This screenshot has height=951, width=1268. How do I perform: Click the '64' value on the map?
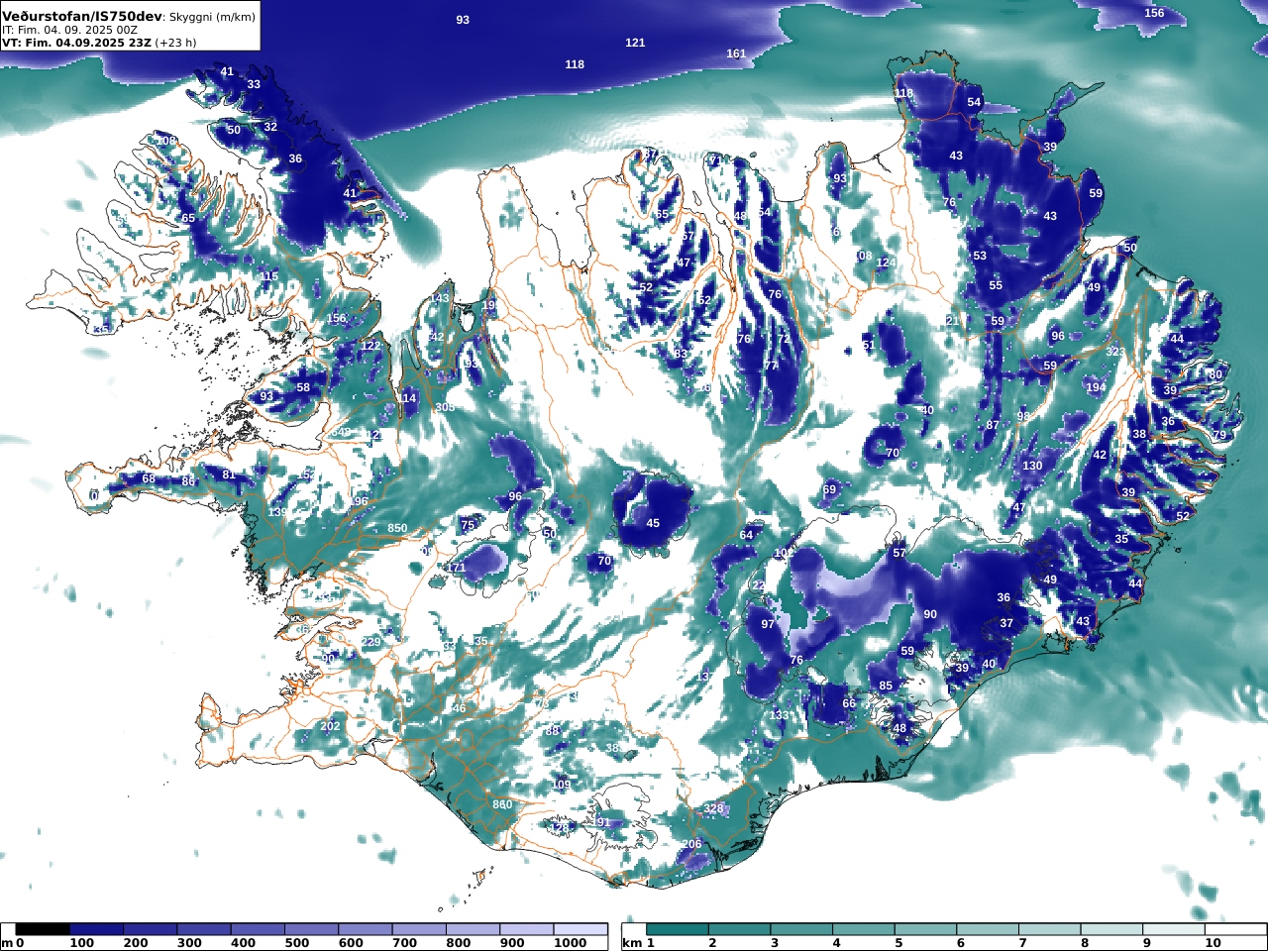click(746, 535)
